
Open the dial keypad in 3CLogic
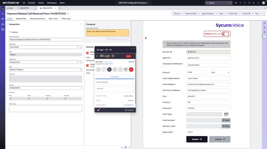[x=126, y=69]
